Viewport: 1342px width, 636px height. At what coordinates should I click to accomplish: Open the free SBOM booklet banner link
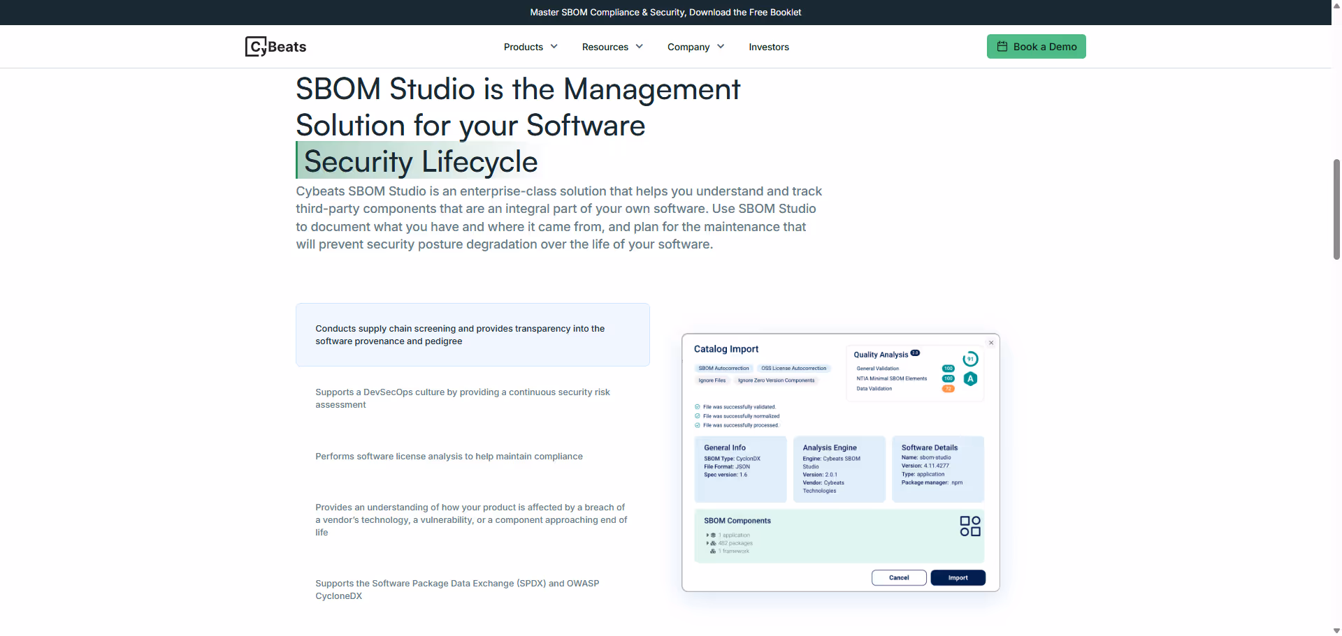[x=665, y=12]
